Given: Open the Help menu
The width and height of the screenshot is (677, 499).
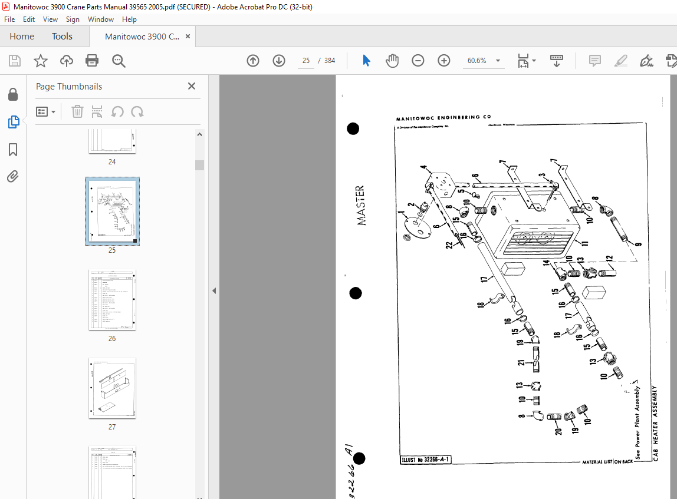Looking at the screenshot, I should [x=129, y=19].
